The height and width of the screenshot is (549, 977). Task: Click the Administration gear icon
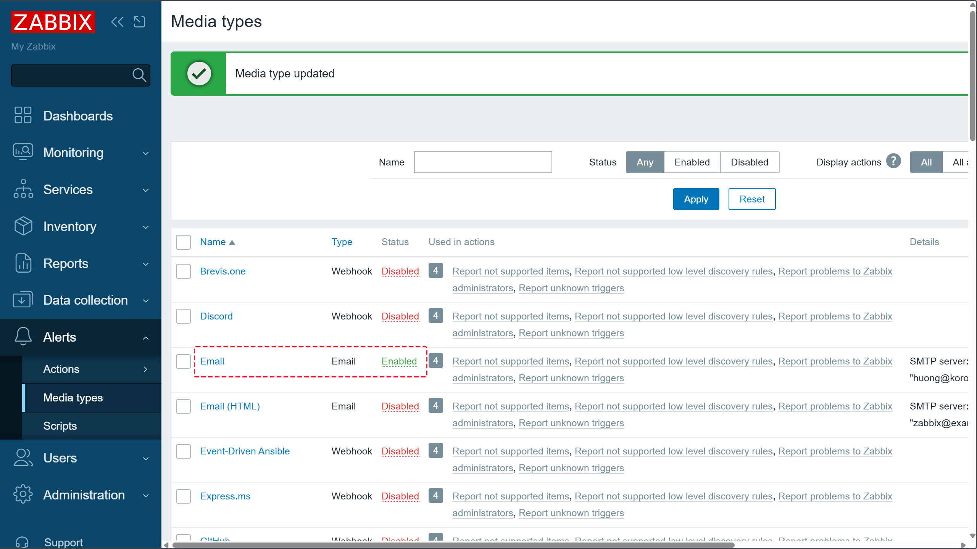coord(23,494)
